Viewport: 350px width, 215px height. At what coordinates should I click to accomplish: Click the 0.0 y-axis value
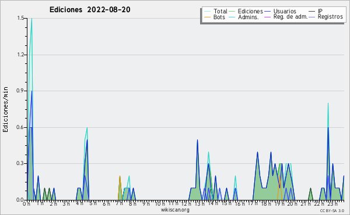point(20,200)
